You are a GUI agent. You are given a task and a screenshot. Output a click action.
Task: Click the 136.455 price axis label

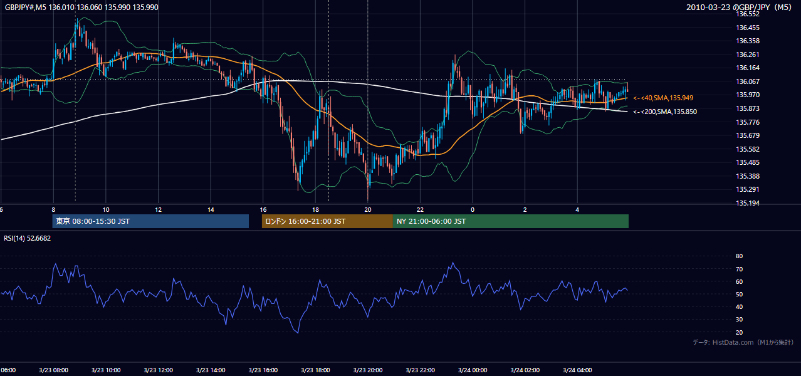pos(747,28)
